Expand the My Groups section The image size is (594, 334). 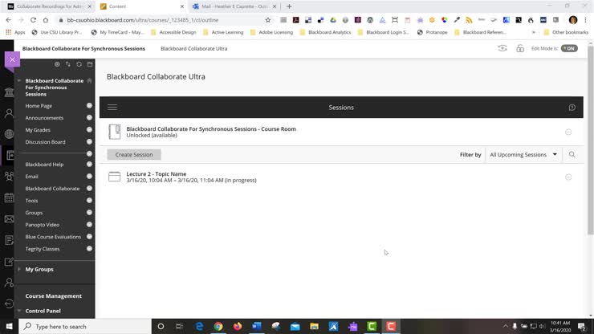coord(19,269)
